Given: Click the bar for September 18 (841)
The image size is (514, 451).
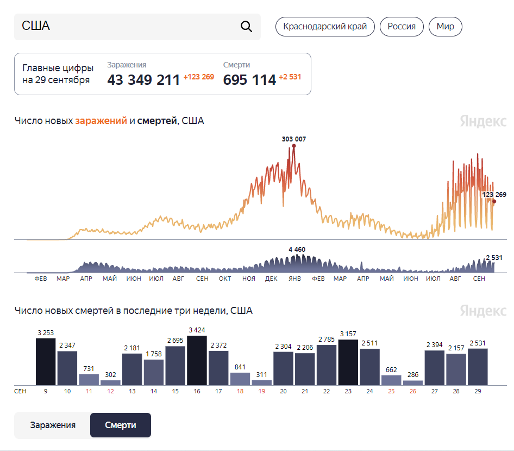Looking at the screenshot, I should pos(240,379).
